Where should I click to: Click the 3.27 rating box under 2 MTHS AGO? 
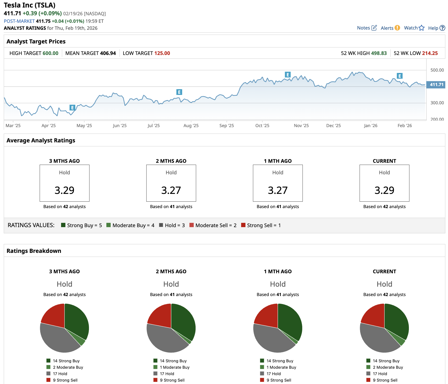[171, 183]
